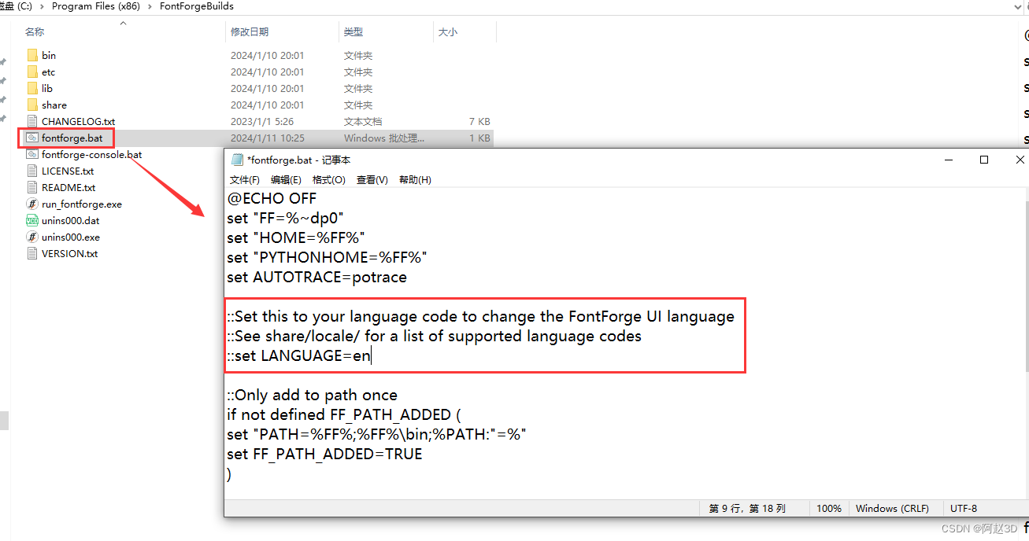
Task: Click the VERSION.txt file icon
Action: 32,253
